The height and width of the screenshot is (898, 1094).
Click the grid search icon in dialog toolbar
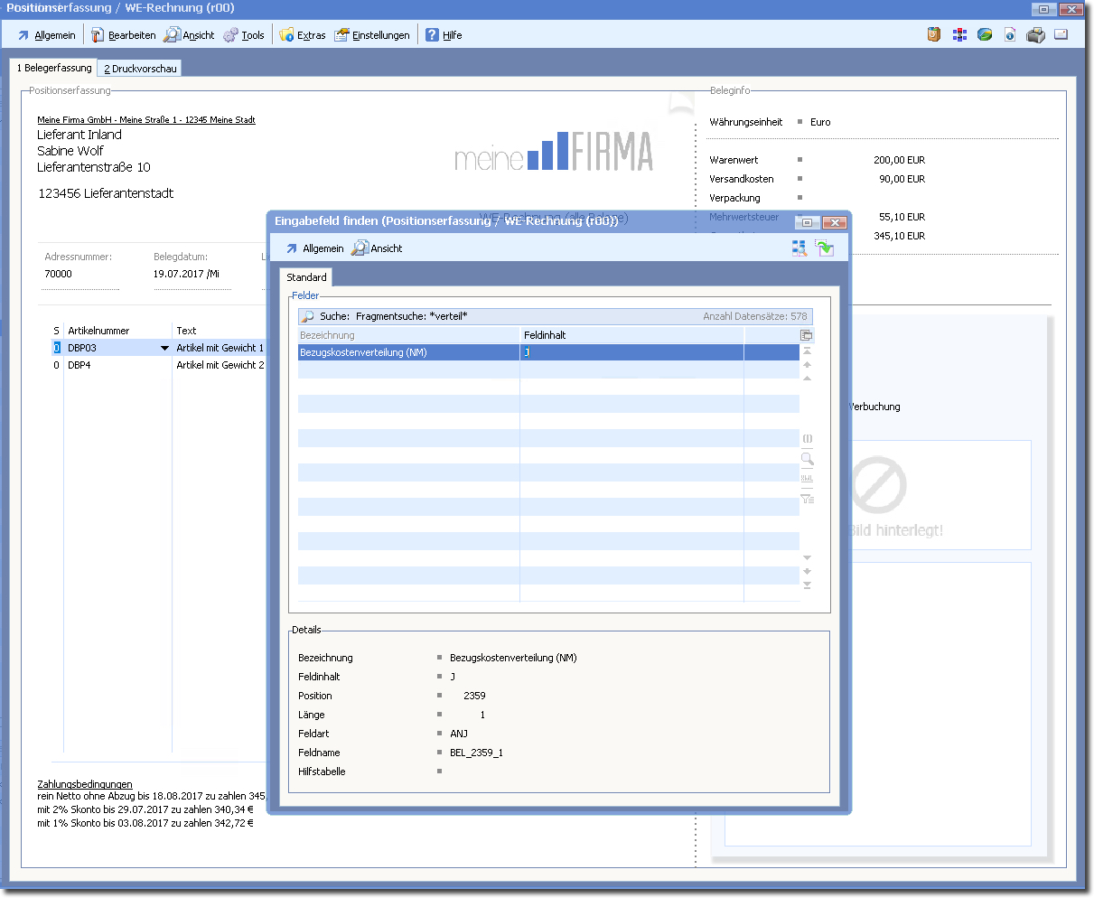pyautogui.click(x=799, y=248)
